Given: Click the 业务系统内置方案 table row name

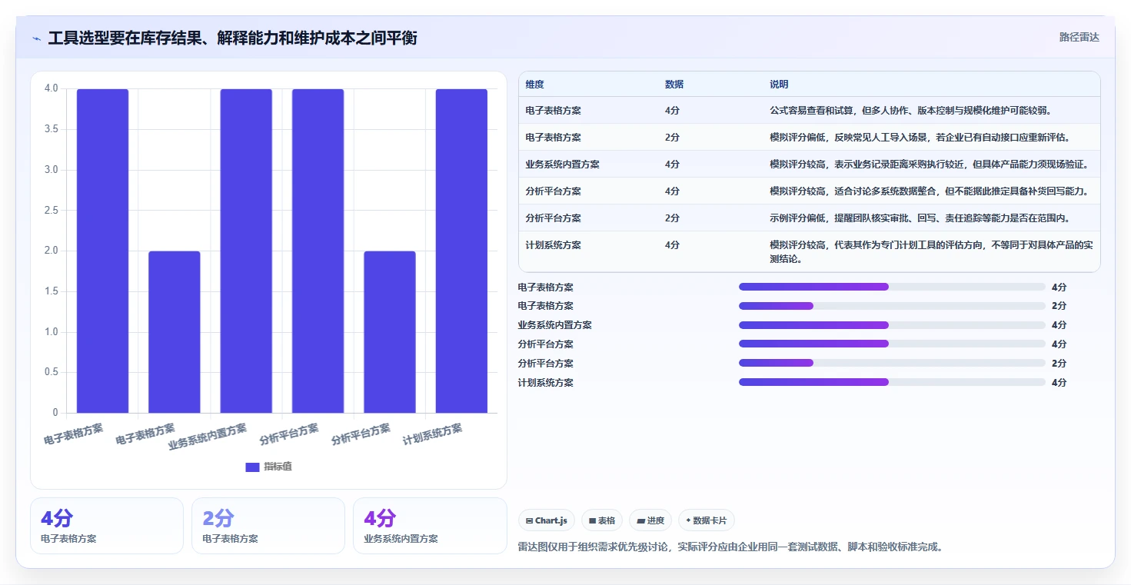Looking at the screenshot, I should pyautogui.click(x=563, y=165).
